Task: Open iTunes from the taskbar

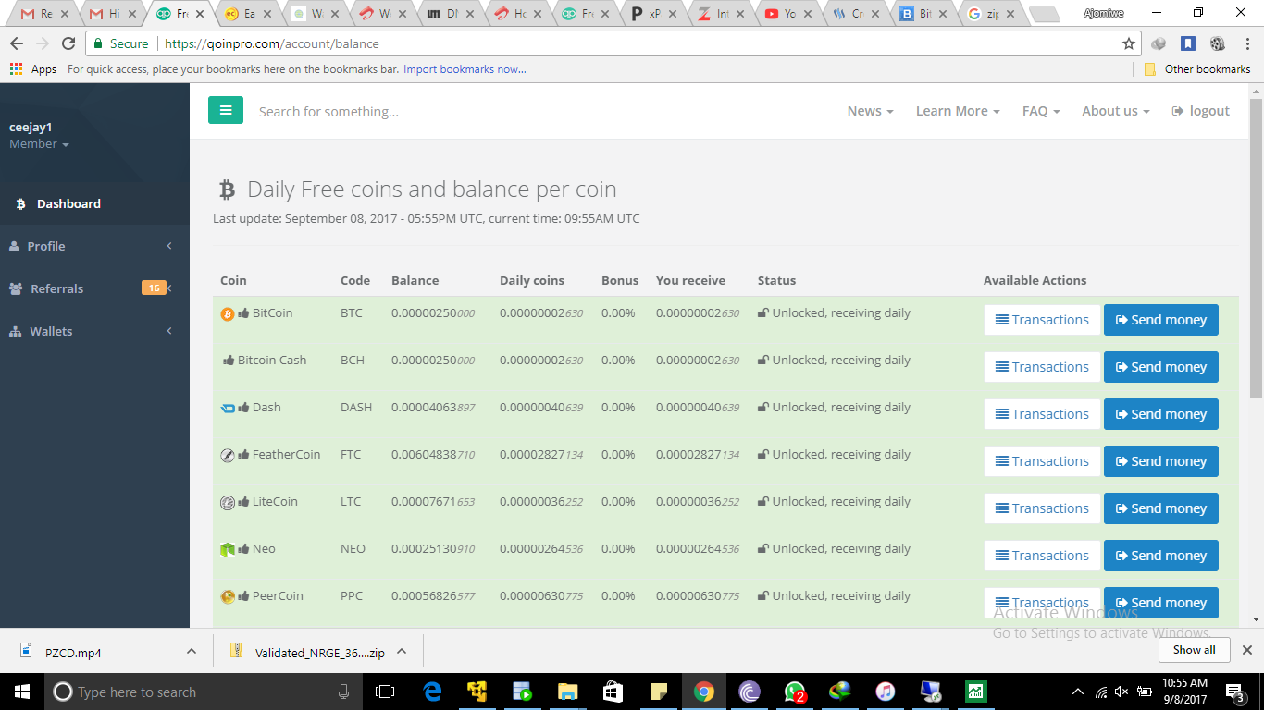Action: click(x=886, y=692)
